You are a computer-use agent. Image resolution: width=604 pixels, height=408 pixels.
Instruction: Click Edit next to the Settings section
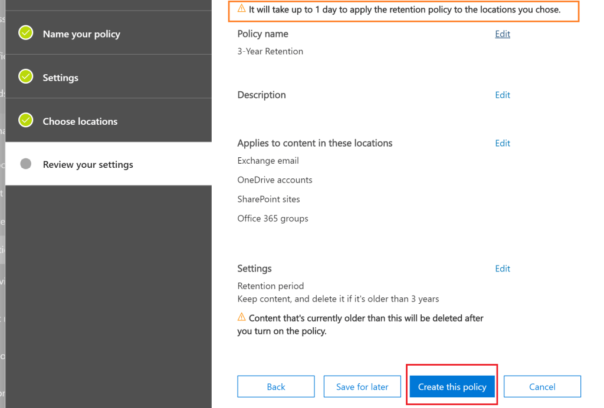click(x=503, y=268)
